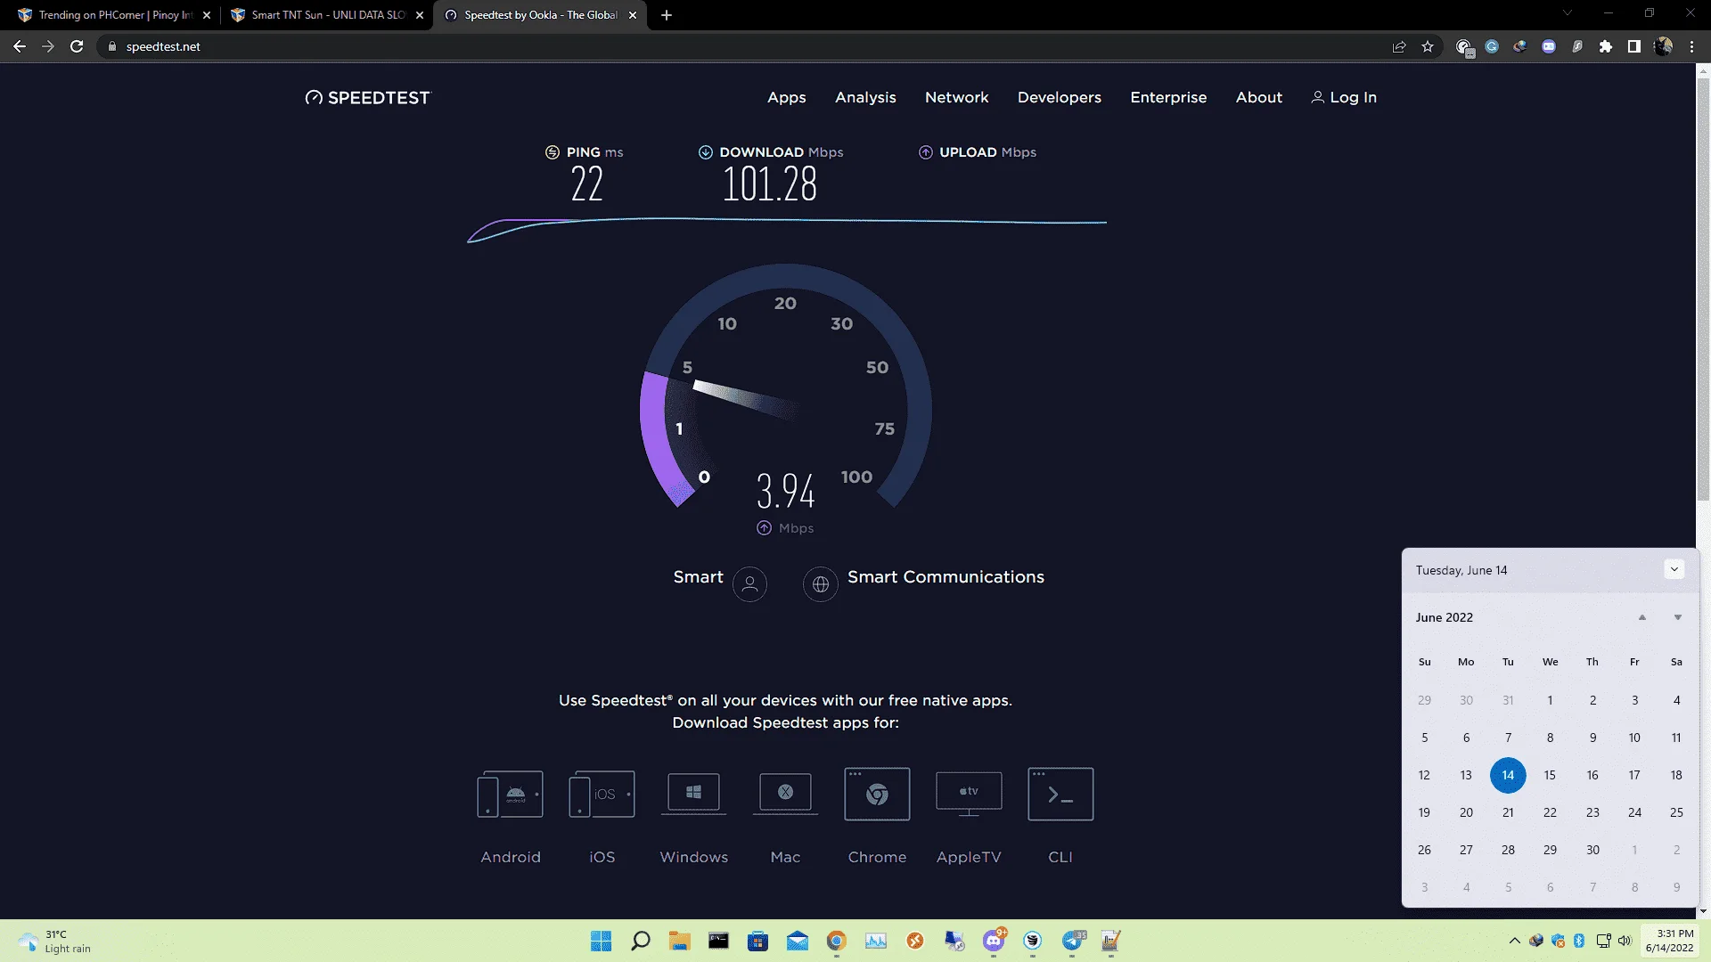The height and width of the screenshot is (962, 1711).
Task: Open the CLI download icon
Action: [1060, 794]
